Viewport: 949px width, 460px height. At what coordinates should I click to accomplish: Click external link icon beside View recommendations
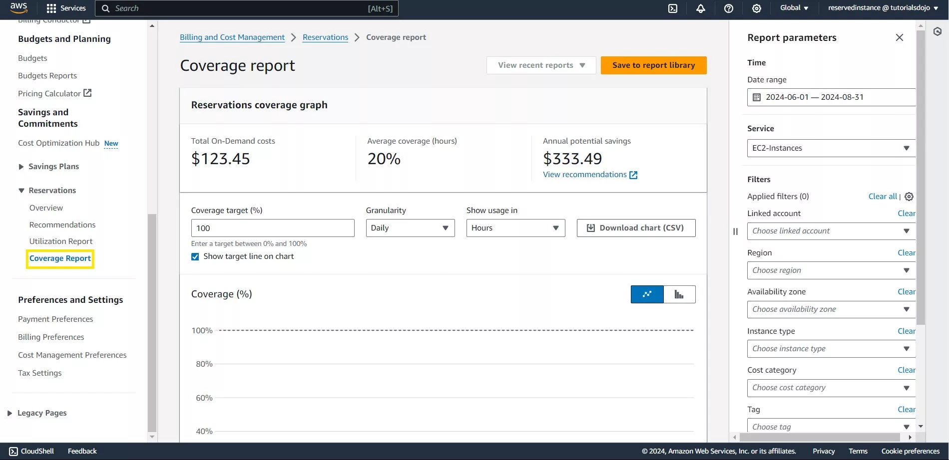[x=633, y=175]
